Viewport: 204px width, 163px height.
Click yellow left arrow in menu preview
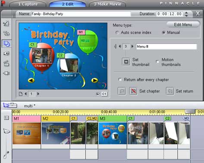[x=31, y=80]
